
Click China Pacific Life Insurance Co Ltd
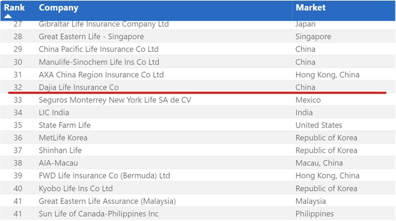pyautogui.click(x=98, y=49)
